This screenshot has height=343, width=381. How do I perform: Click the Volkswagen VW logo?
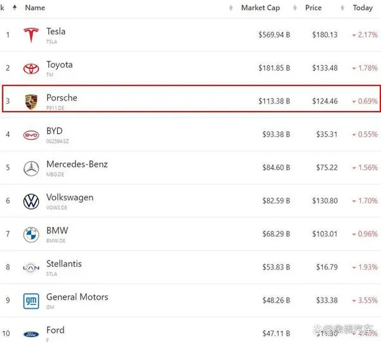point(31,202)
